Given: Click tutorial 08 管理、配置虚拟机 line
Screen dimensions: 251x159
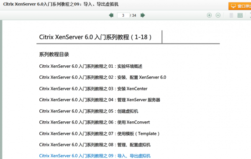Looking at the screenshot, I should point(95,145).
